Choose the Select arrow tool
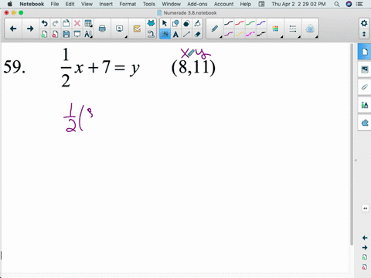 click(x=165, y=23)
